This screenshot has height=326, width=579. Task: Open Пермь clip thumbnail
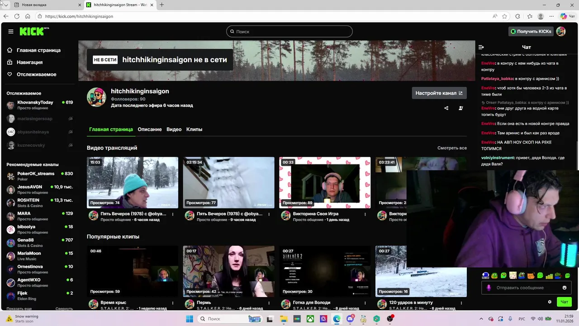point(228,271)
